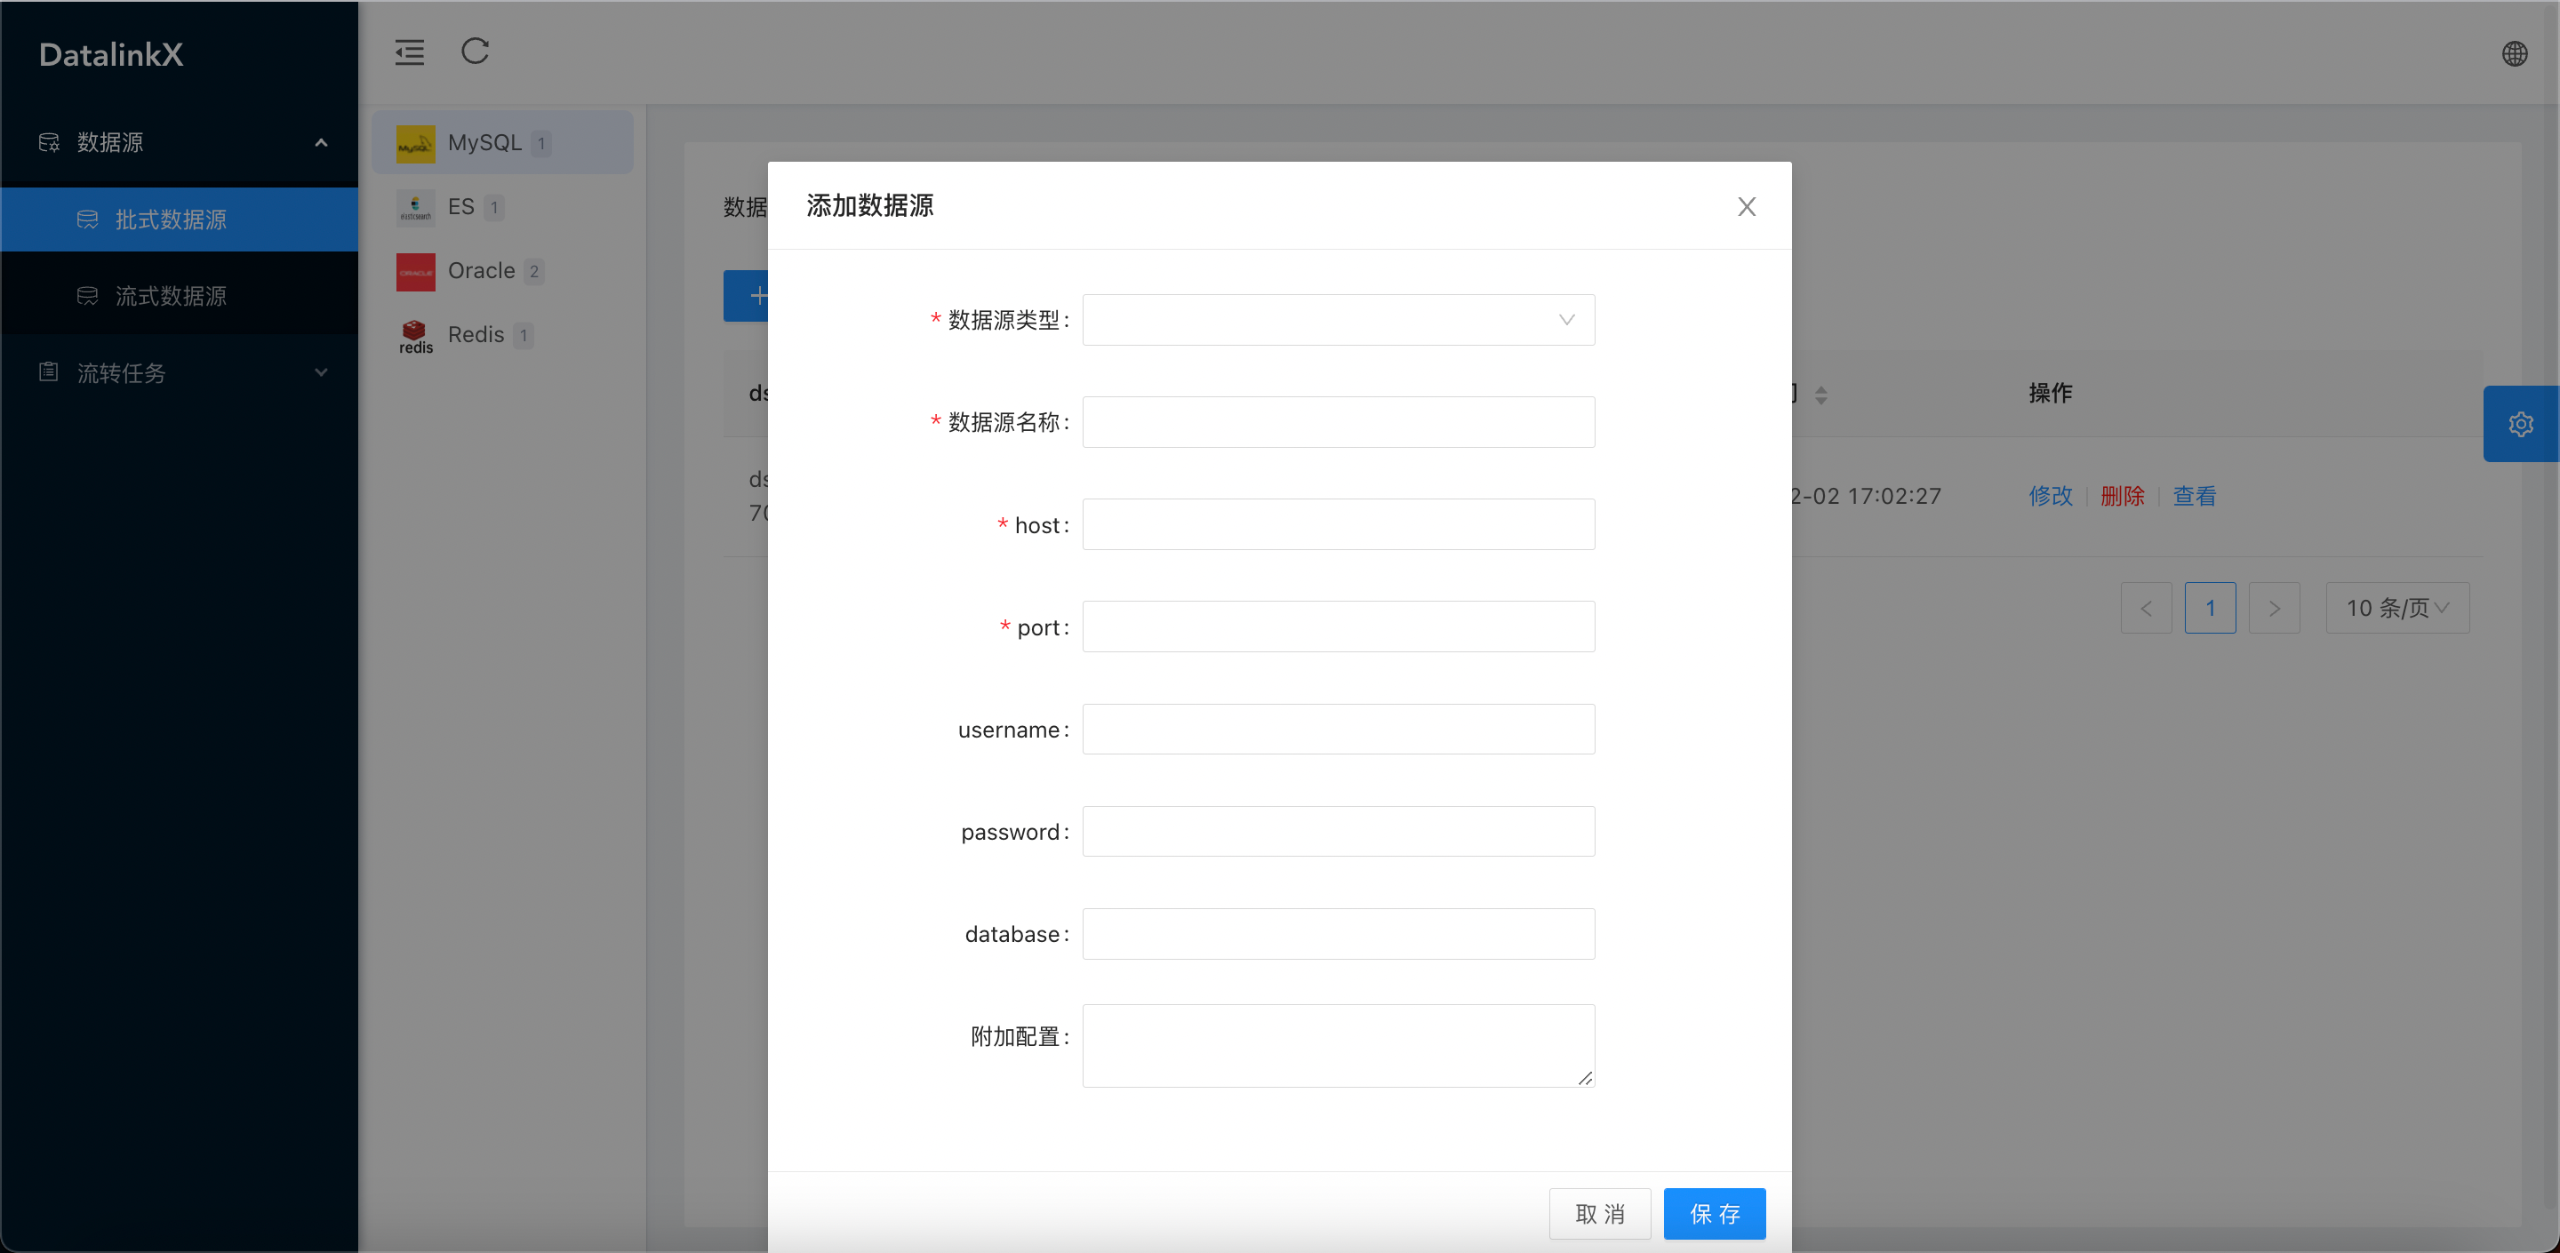Open the language globe icon
The width and height of the screenshot is (2560, 1253).
[2515, 53]
